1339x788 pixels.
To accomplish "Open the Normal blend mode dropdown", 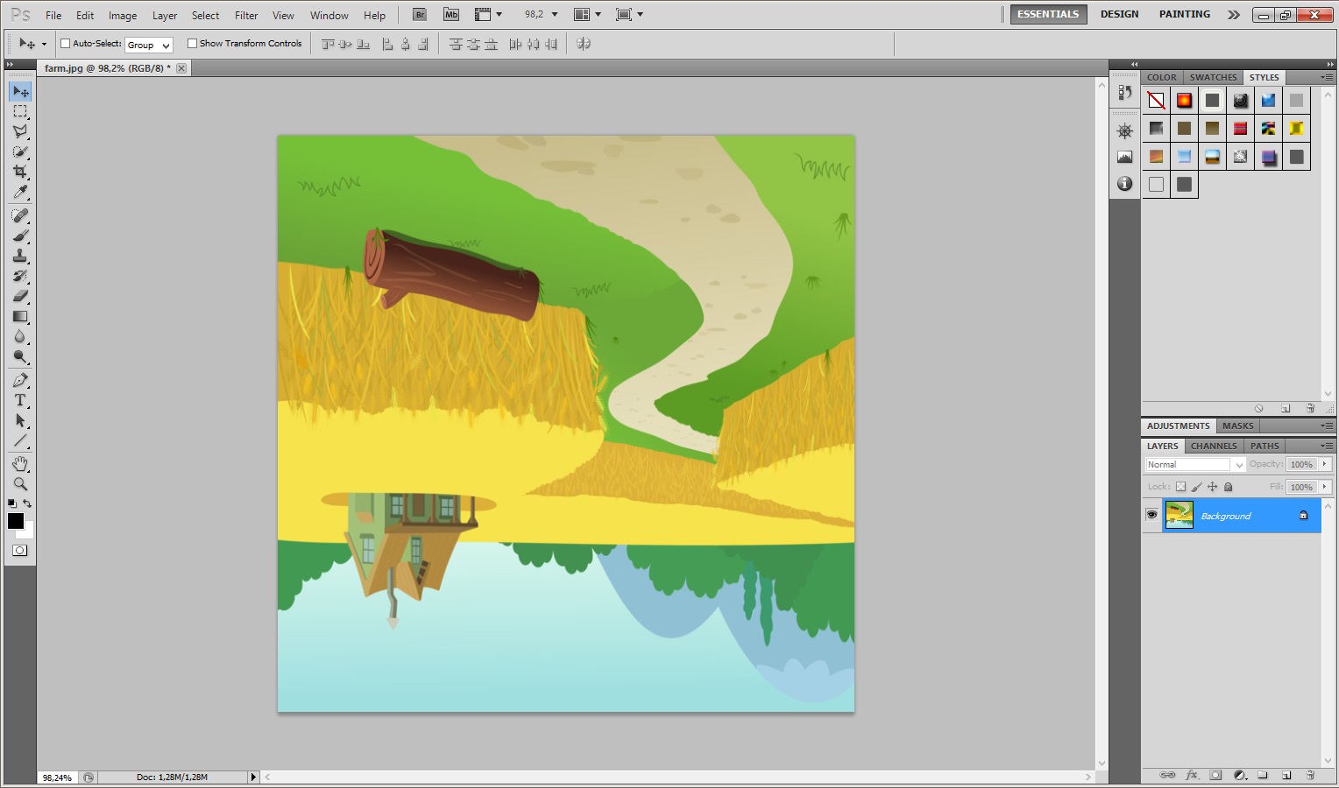I will [x=1194, y=465].
